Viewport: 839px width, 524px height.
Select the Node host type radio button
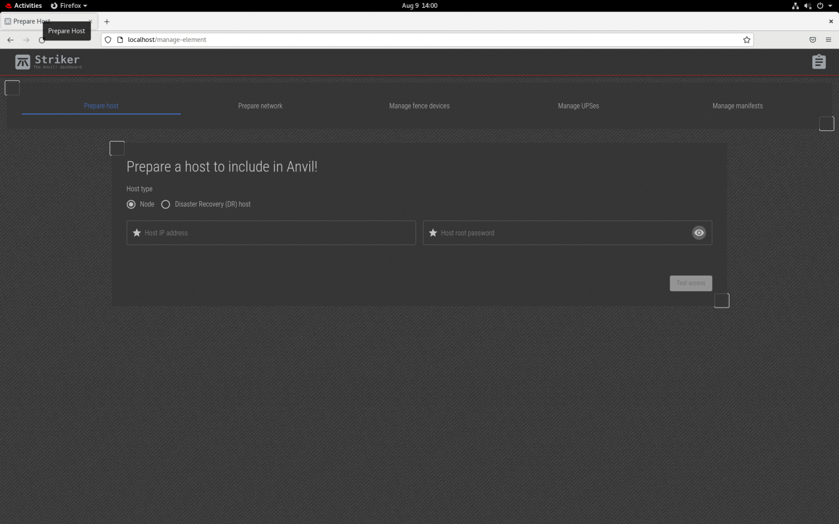(131, 204)
